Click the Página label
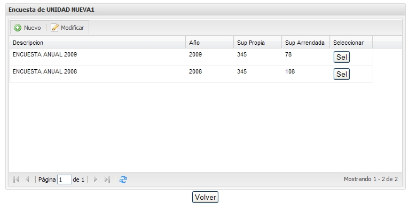The width and height of the screenshot is (409, 204). tap(47, 179)
